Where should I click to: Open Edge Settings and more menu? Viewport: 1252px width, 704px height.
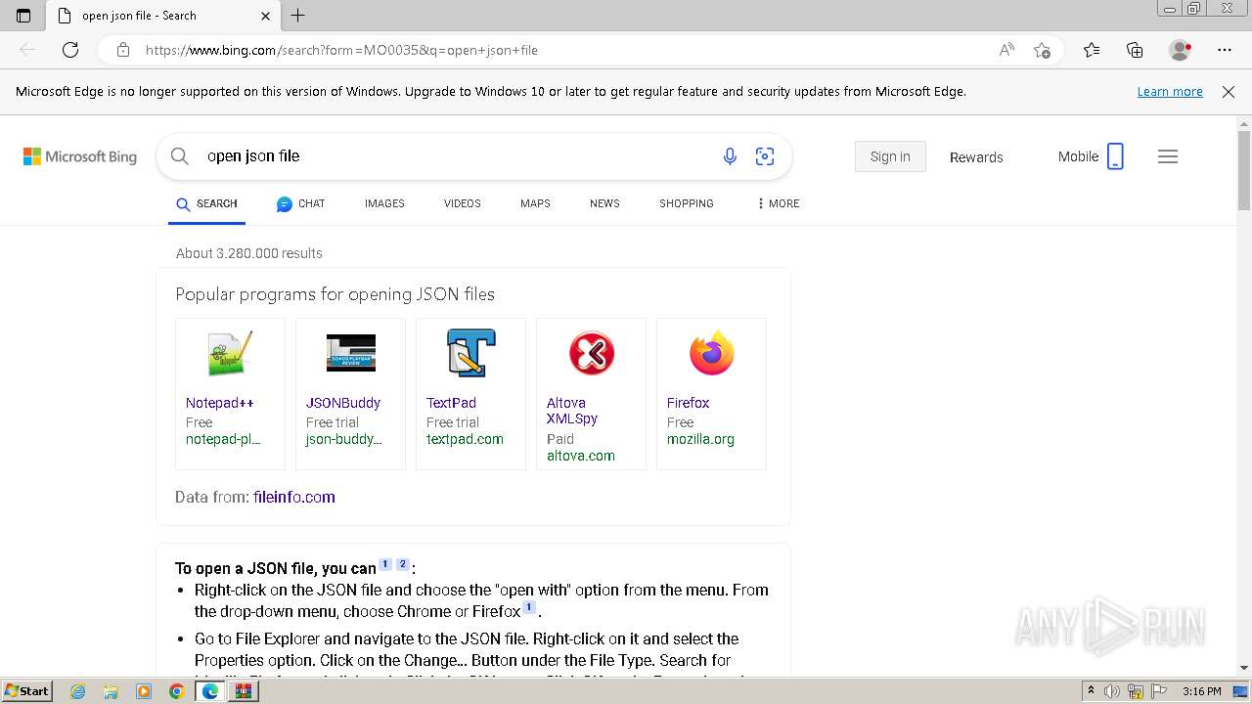point(1225,50)
